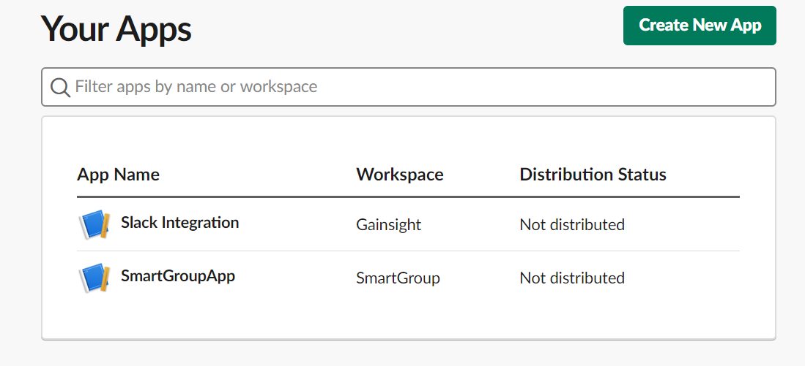Click the pencil on Slack Integration icon
This screenshot has width=805, height=366.
click(104, 226)
